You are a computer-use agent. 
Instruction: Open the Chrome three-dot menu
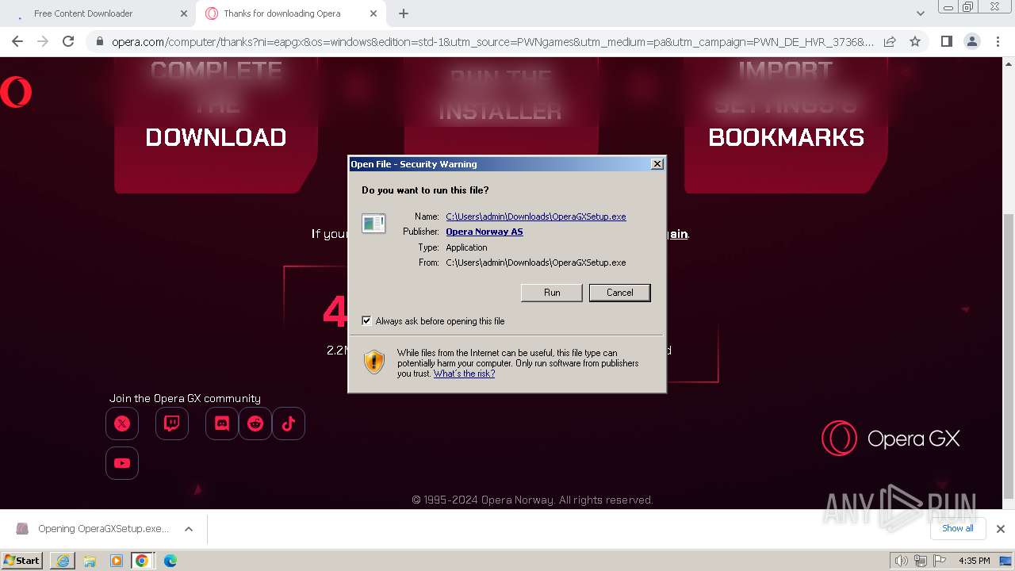[x=998, y=41]
